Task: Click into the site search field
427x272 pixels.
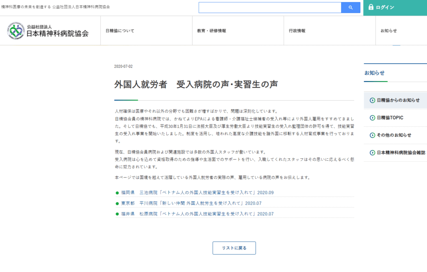Action: pyautogui.click(x=269, y=7)
